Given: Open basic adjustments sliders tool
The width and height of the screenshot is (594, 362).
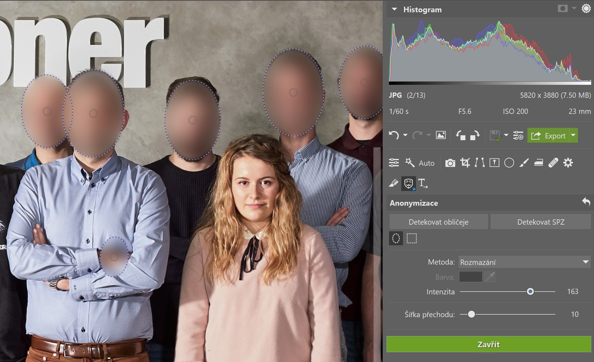Looking at the screenshot, I should [x=394, y=163].
